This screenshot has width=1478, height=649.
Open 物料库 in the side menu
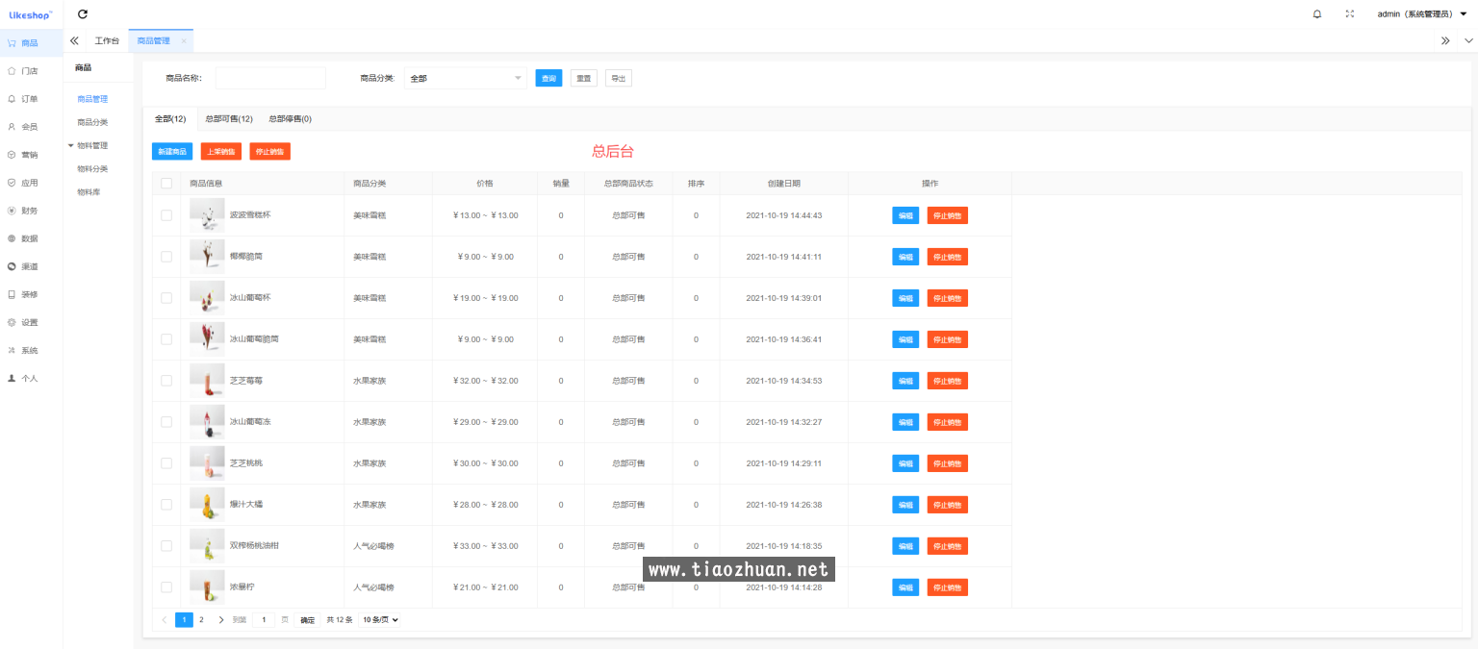coord(88,192)
